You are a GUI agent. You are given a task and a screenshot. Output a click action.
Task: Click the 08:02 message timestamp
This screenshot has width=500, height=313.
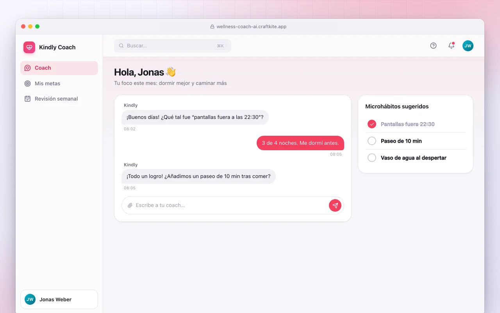[130, 129]
